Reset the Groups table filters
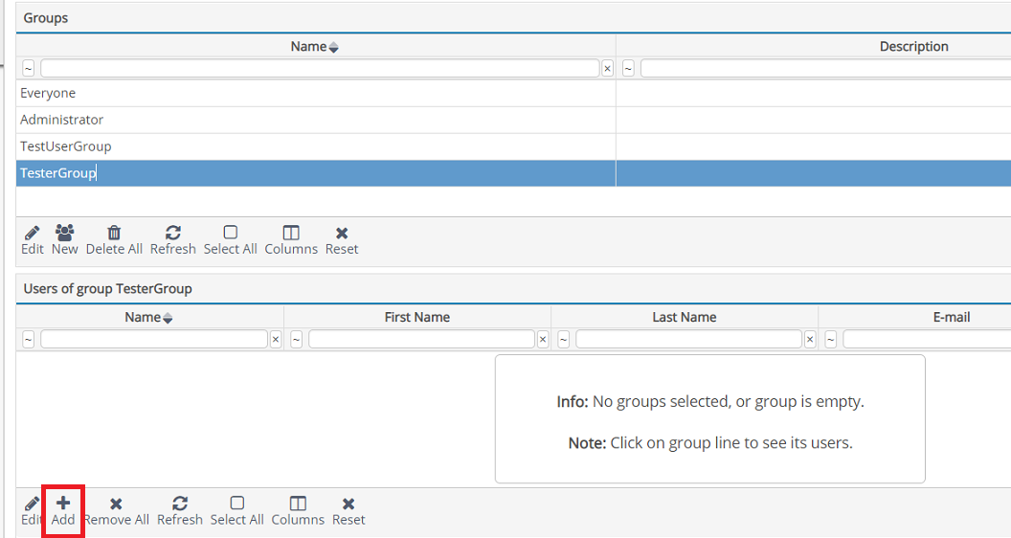This screenshot has width=1011, height=538. click(x=342, y=233)
